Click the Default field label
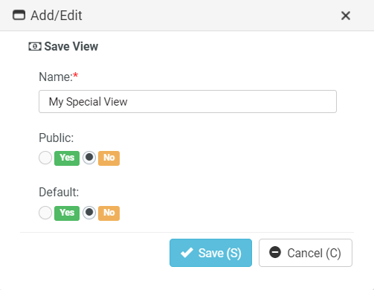374x290 pixels. click(59, 192)
